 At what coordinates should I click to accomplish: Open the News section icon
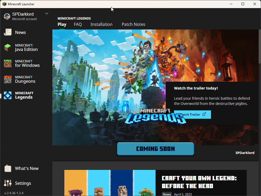8,32
